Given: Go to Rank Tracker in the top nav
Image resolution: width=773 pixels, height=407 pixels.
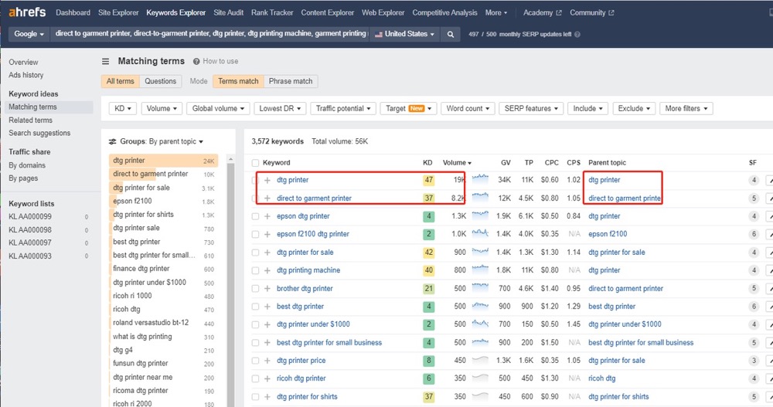Looking at the screenshot, I should coord(272,13).
